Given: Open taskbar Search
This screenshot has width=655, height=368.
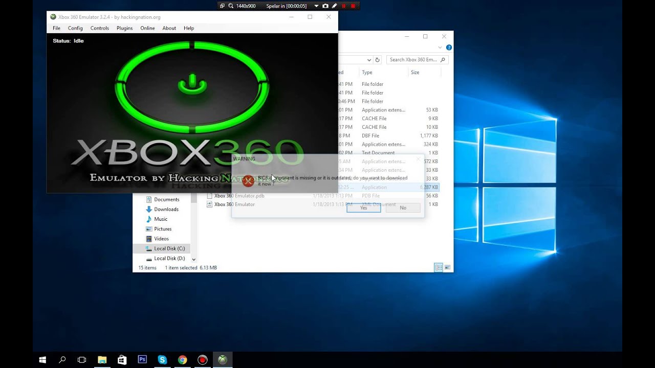Looking at the screenshot, I should 62,360.
